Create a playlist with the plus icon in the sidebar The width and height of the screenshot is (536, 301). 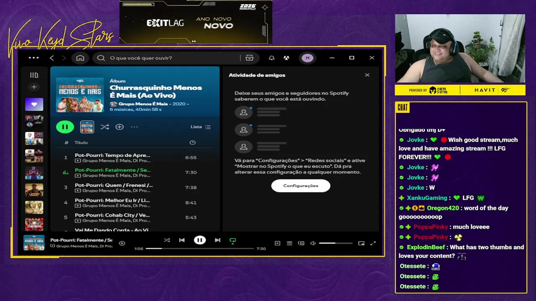(x=34, y=87)
